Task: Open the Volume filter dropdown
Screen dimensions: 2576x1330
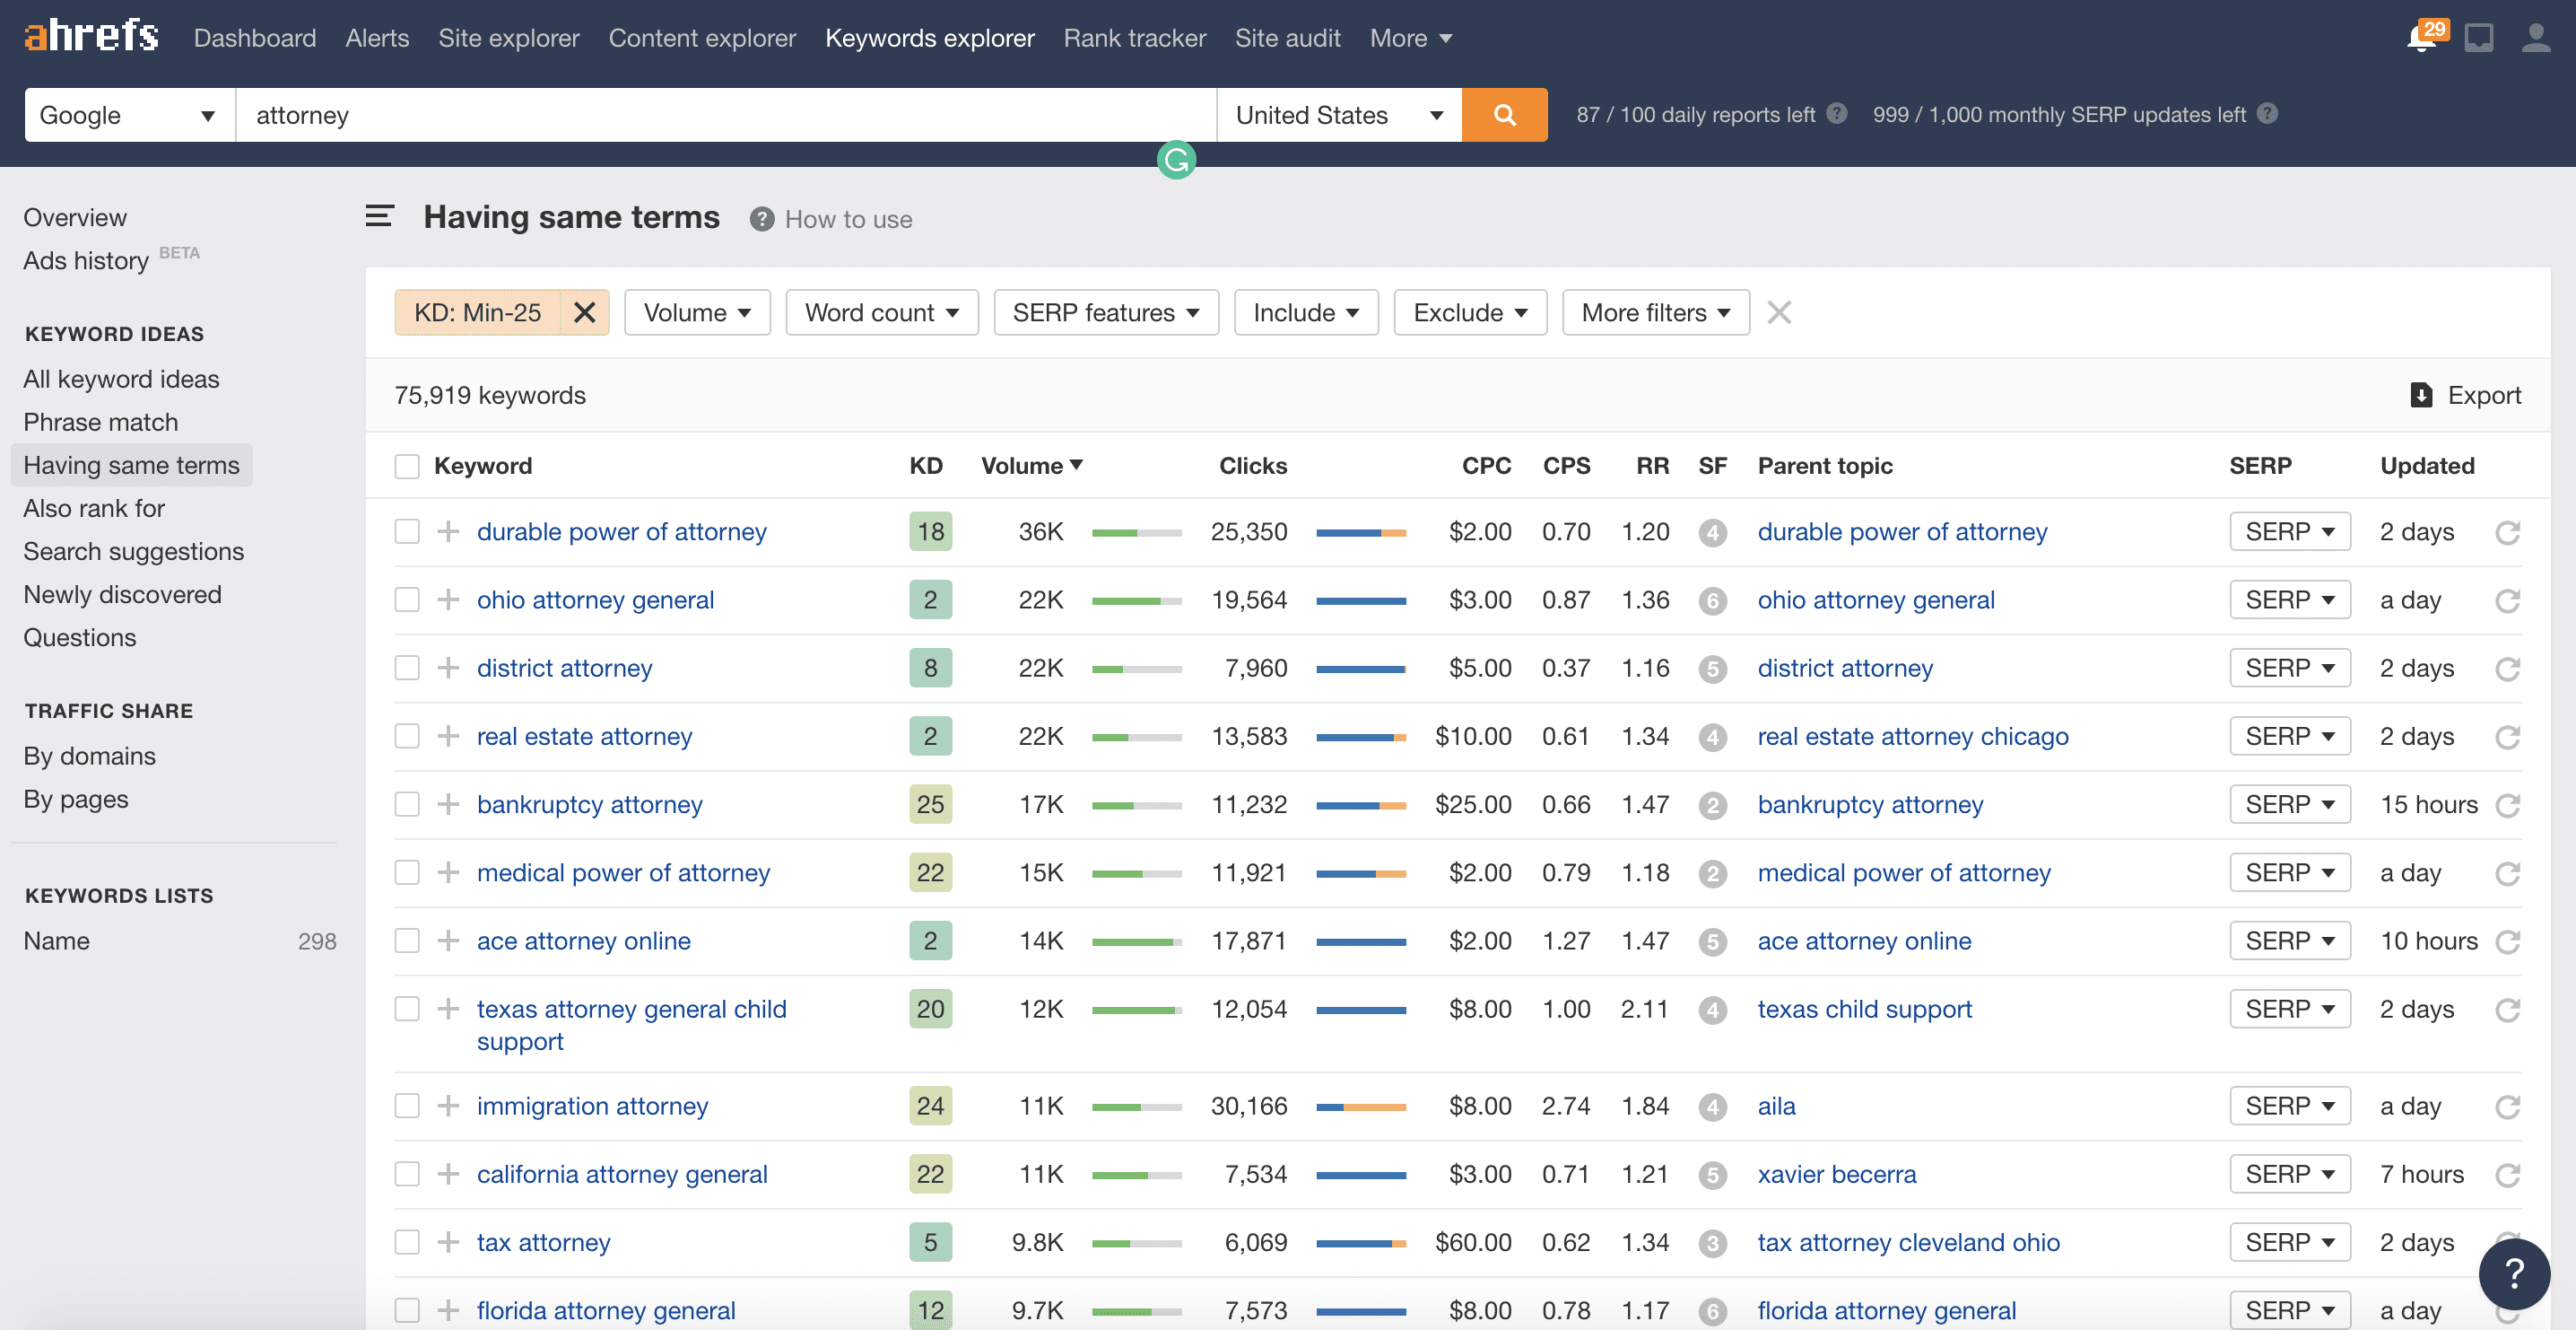Action: coord(697,312)
